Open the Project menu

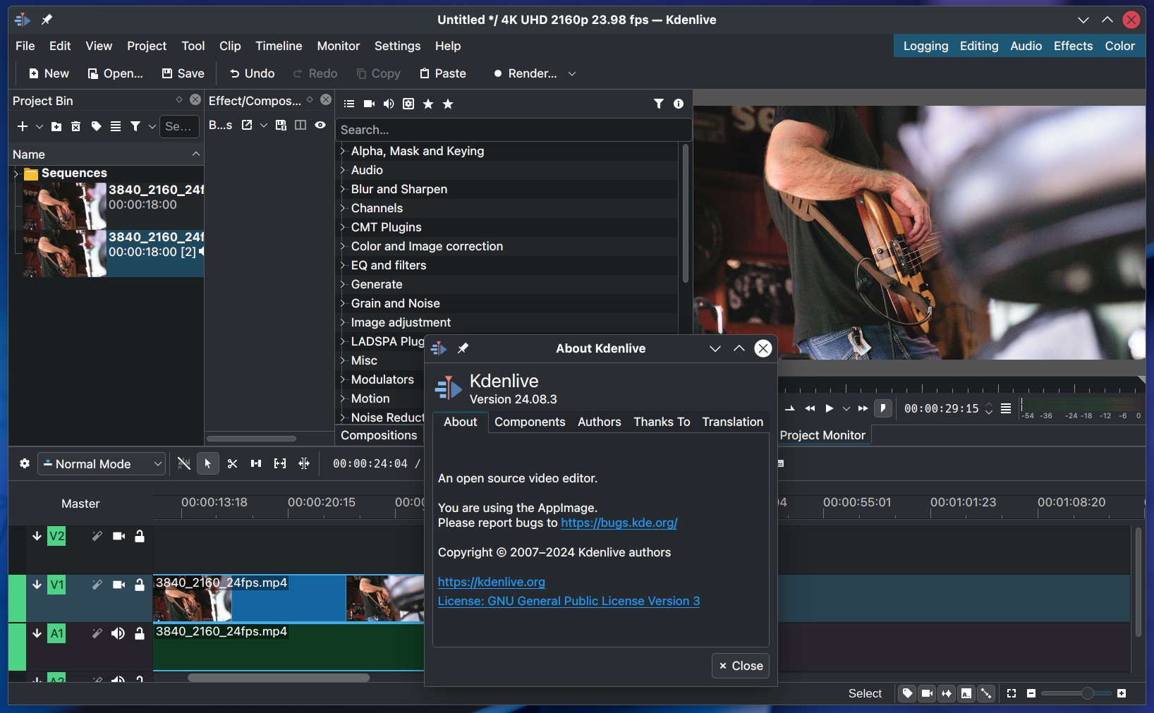pos(147,46)
